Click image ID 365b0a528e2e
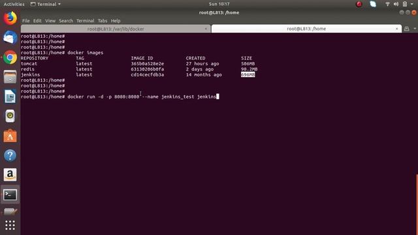Image resolution: width=418 pixels, height=235 pixels. click(148, 64)
